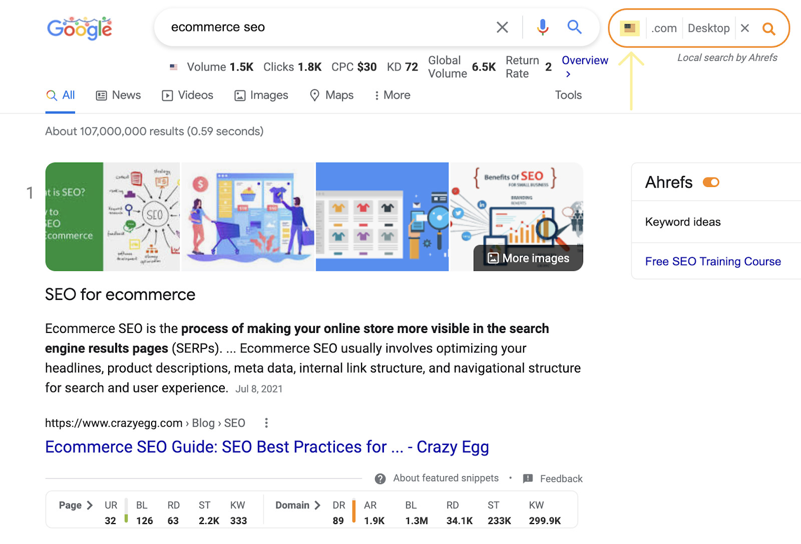Open the three-dot menu beside crazyegg URL
This screenshot has height=544, width=801.
tap(266, 423)
